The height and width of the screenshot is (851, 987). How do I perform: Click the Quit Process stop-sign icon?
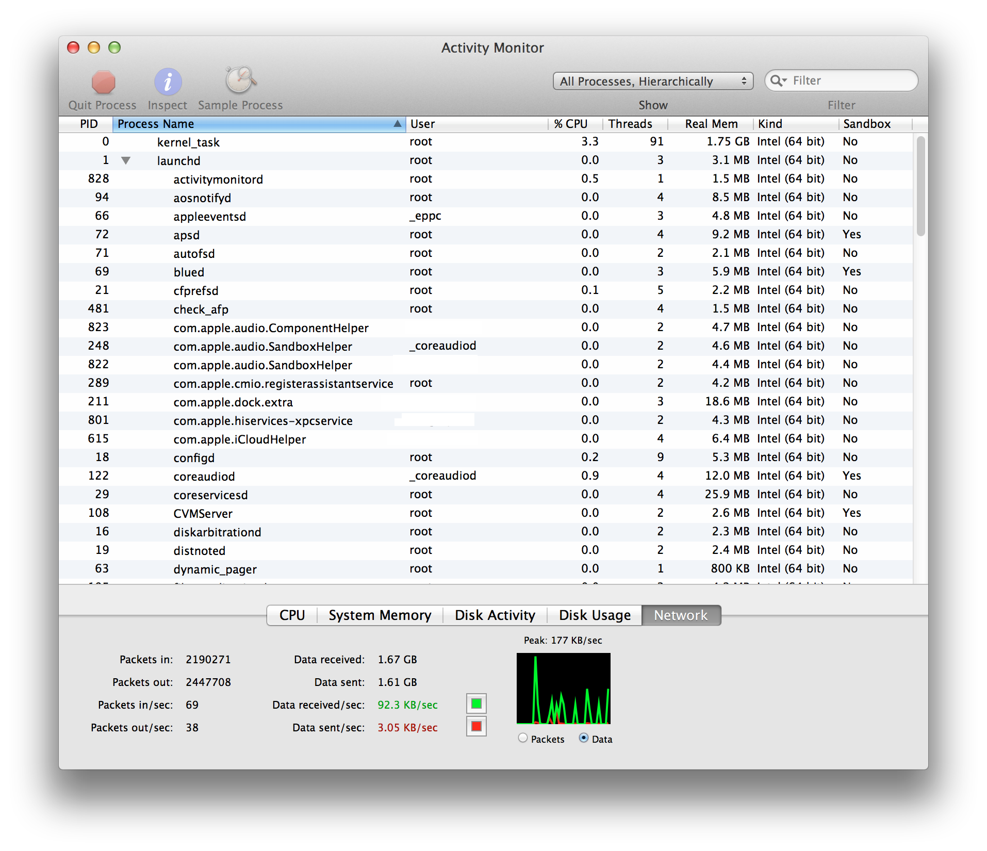click(x=103, y=82)
